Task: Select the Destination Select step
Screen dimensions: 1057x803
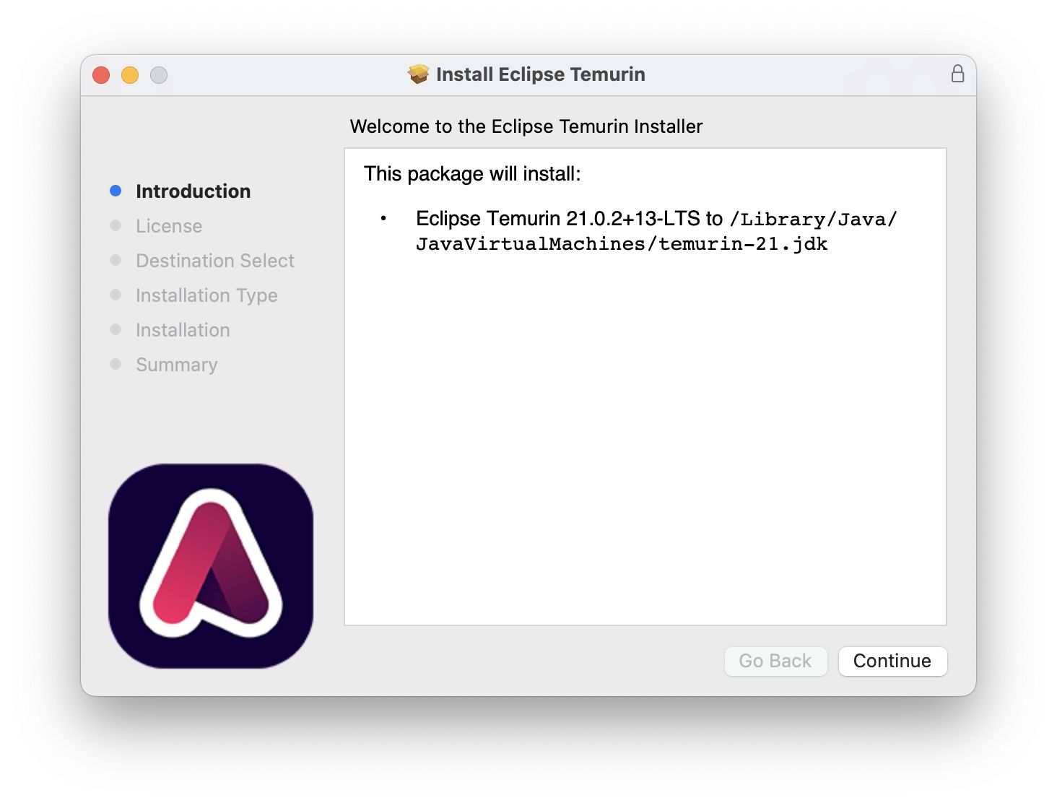Action: [x=215, y=261]
